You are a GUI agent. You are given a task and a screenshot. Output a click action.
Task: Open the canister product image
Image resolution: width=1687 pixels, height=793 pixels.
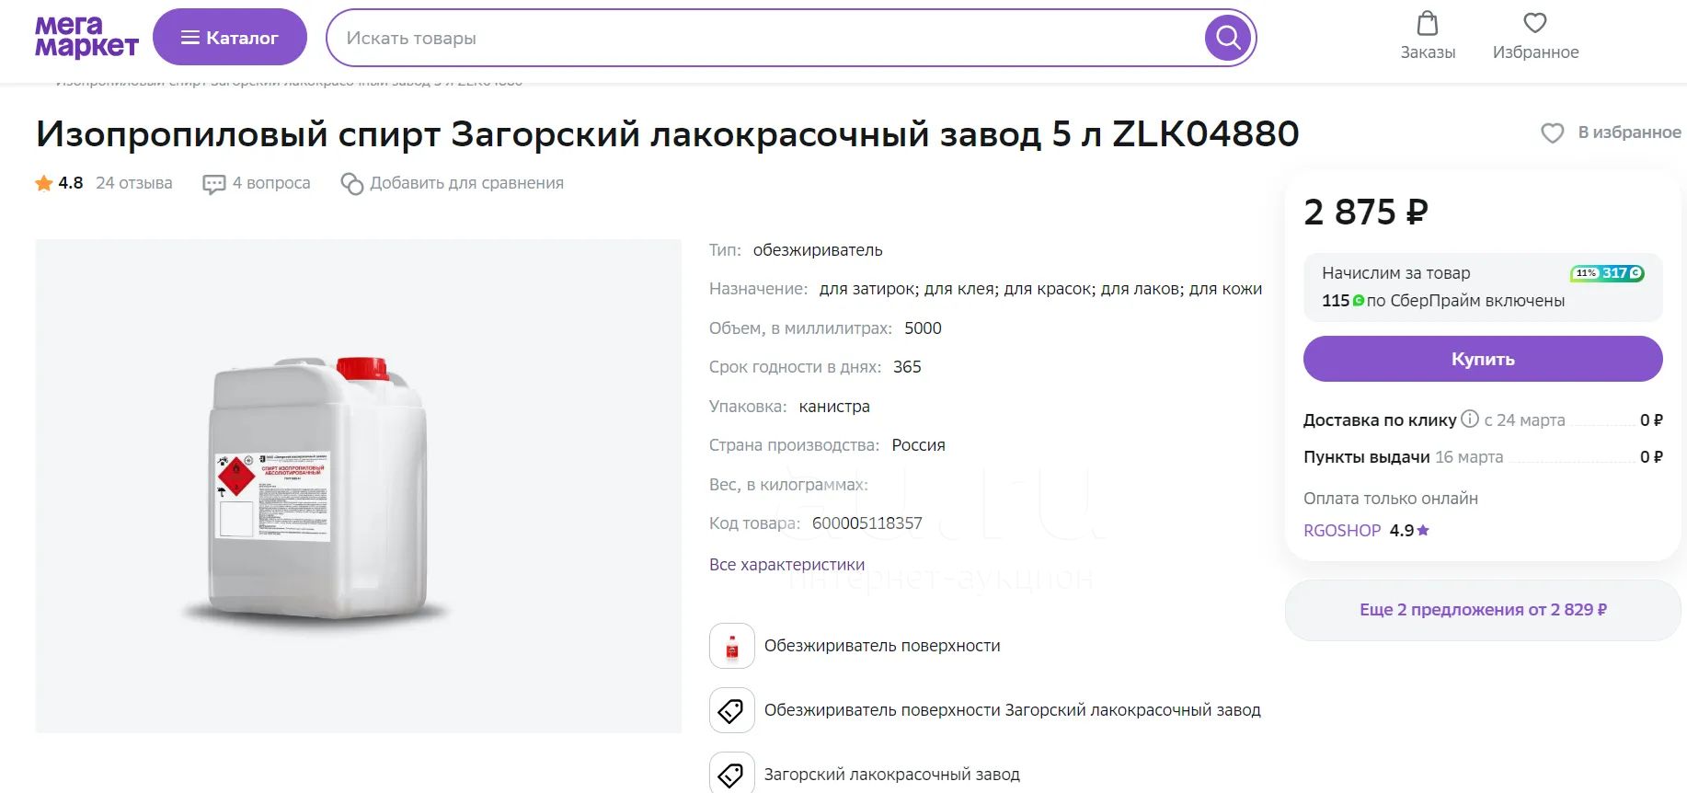[358, 486]
